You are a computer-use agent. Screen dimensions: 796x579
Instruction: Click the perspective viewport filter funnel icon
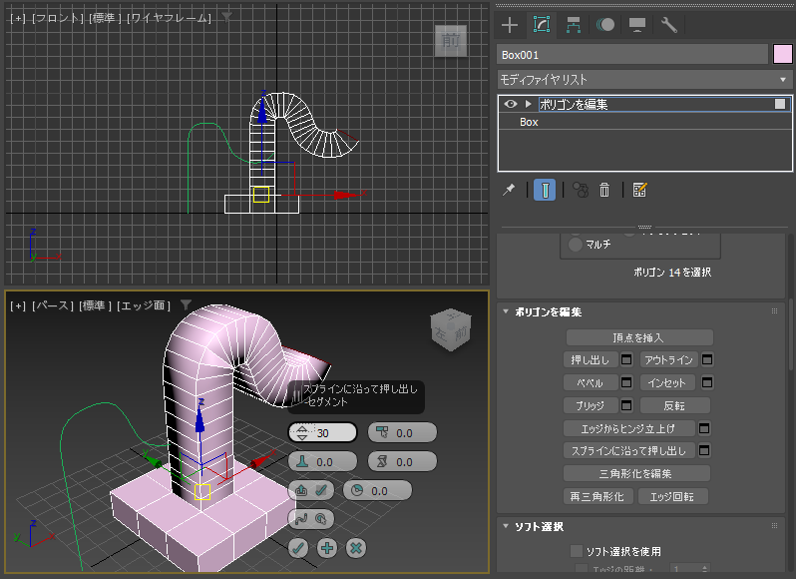pyautogui.click(x=186, y=304)
